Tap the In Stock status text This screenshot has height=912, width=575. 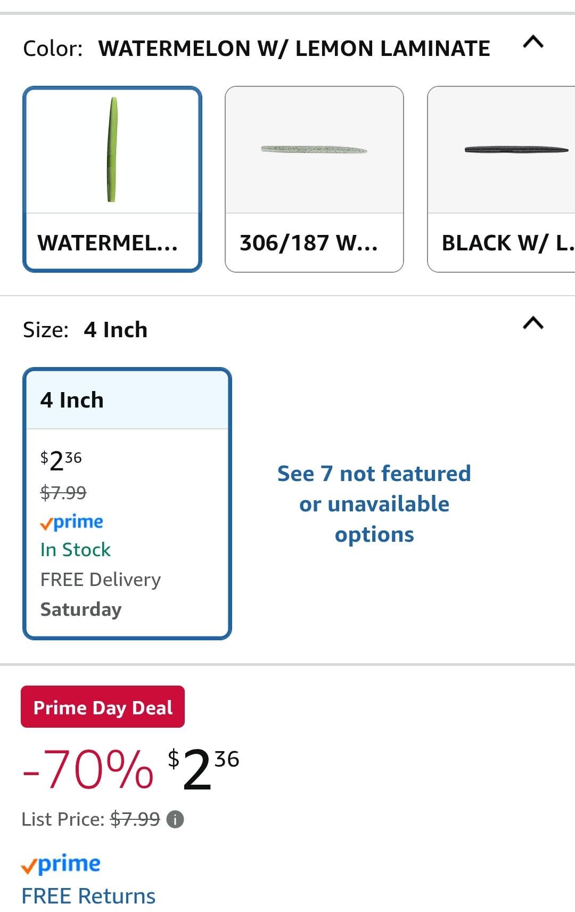coord(76,550)
